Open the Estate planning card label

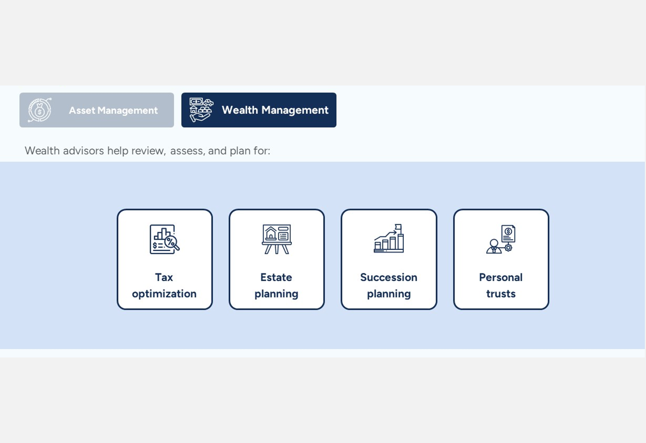point(276,285)
